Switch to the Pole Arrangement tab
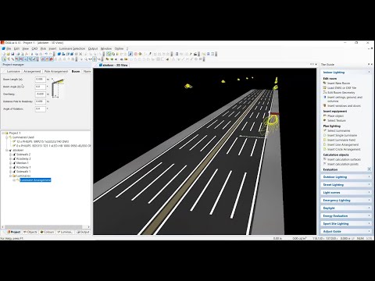This screenshot has width=375, height=281. click(56, 71)
